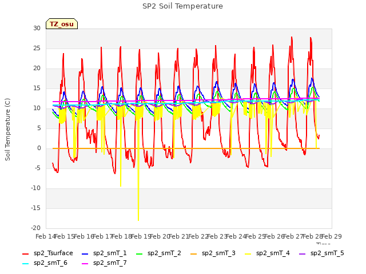The image size is (366, 274).
Task: Click the cyan sp2_smT_6 legend swatch
Action: [x=25, y=264]
